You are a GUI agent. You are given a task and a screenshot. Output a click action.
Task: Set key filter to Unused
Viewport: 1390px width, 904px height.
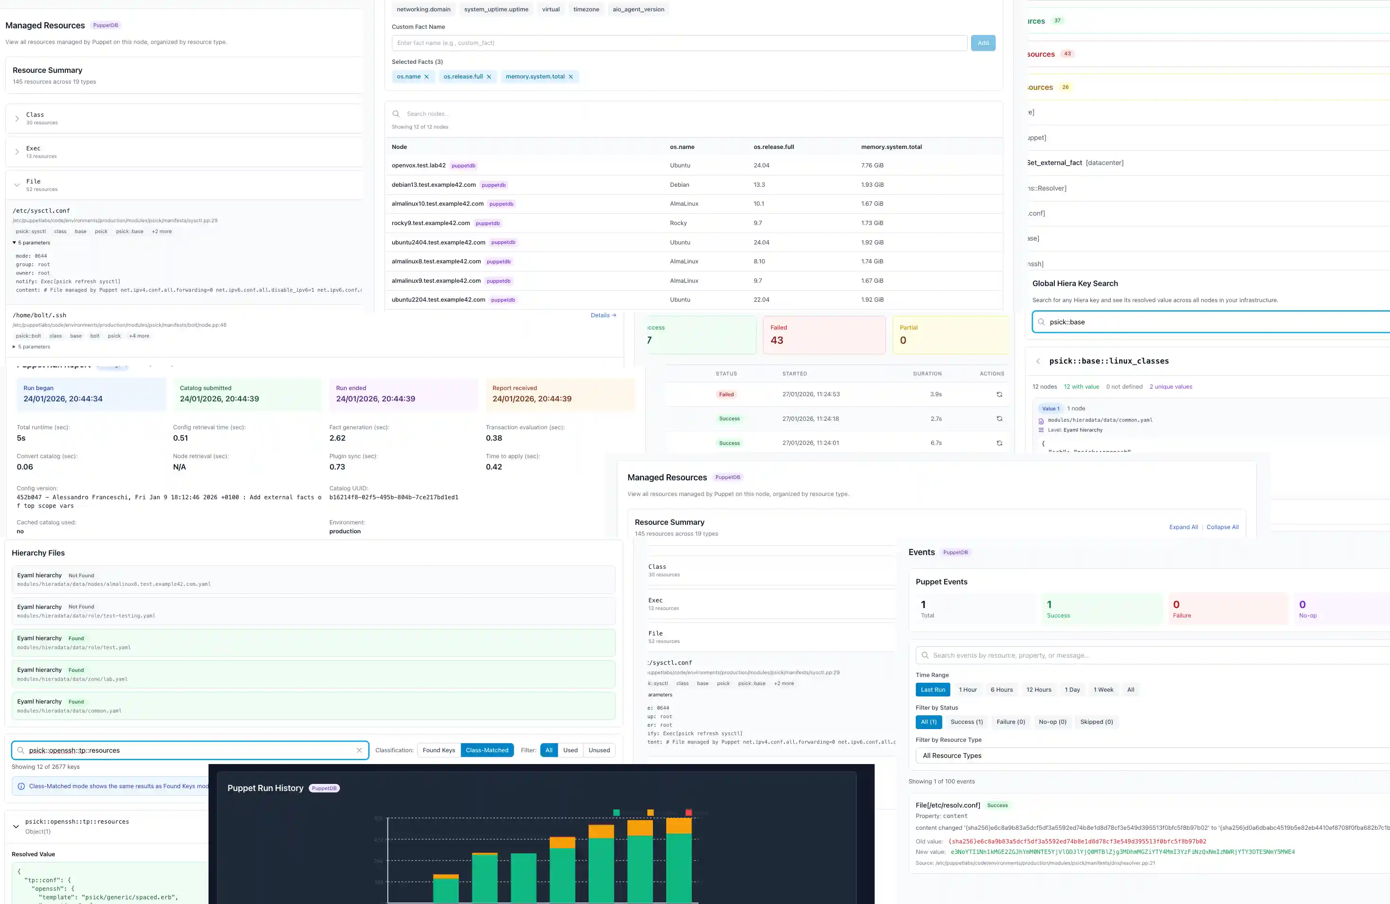click(x=599, y=750)
